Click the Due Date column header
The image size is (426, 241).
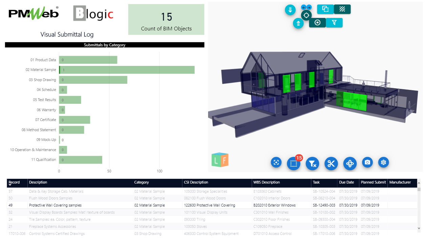click(346, 183)
